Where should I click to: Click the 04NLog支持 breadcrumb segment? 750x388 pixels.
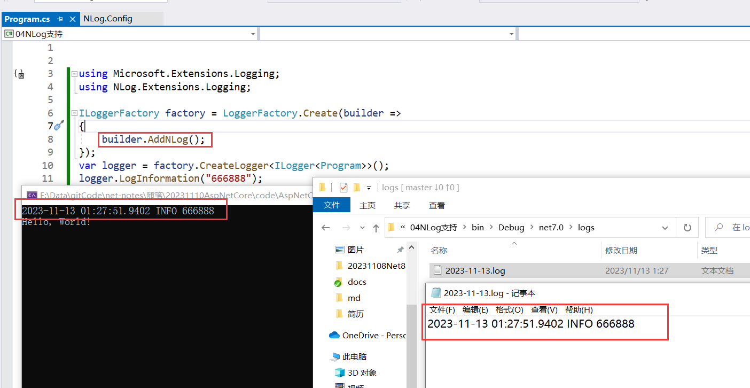(434, 227)
